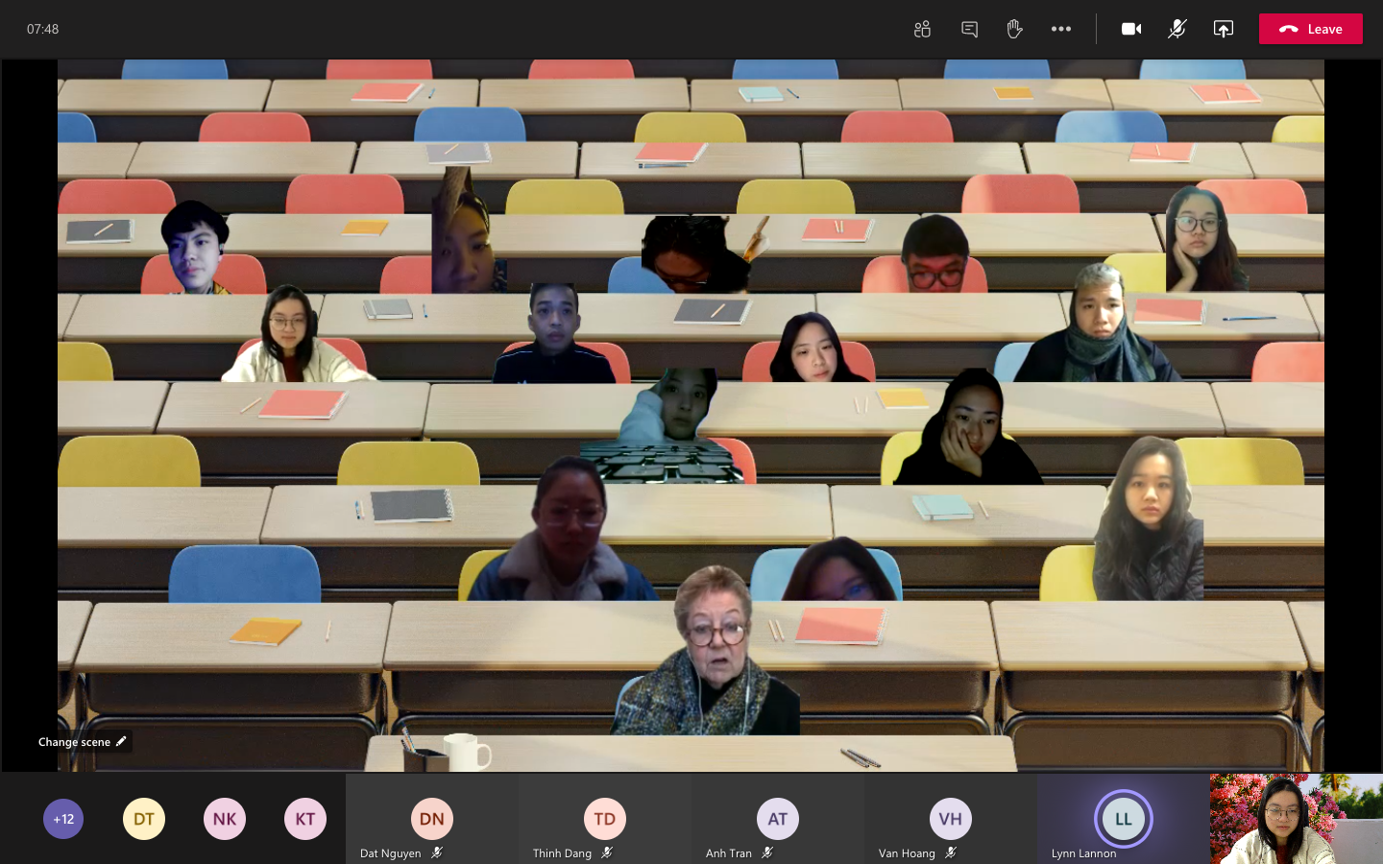This screenshot has height=864, width=1383.
Task: Select the self-view video thumbnail
Action: coord(1296,819)
